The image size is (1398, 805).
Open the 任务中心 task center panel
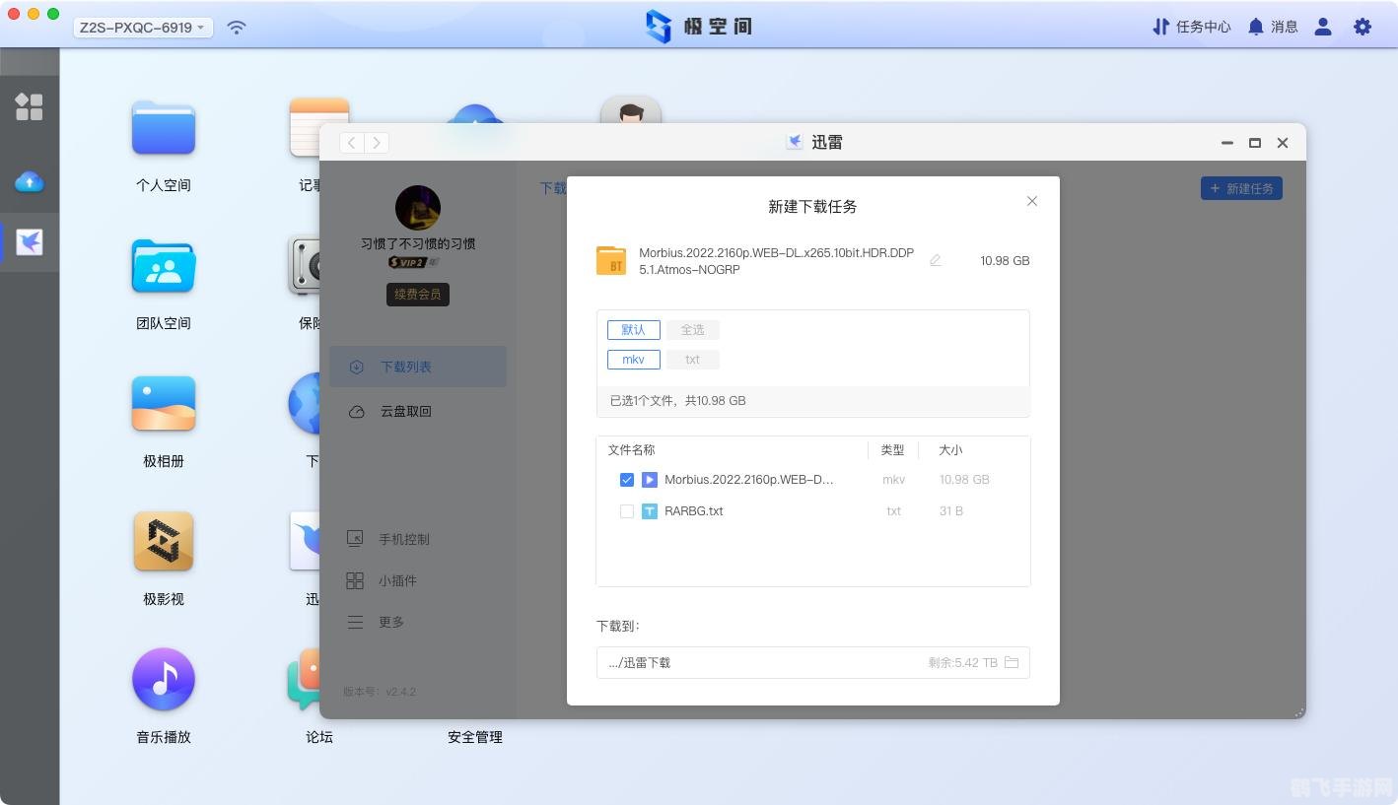(x=1192, y=27)
